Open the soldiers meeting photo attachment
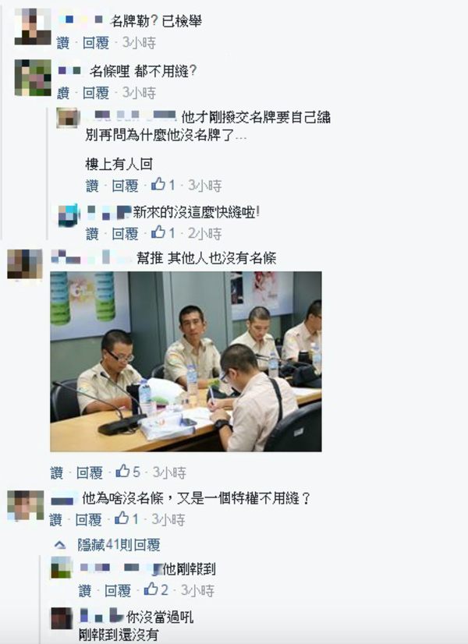468x644 pixels. click(186, 362)
